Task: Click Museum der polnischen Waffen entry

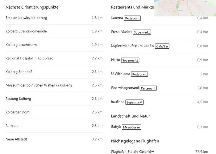Action: click(39, 85)
